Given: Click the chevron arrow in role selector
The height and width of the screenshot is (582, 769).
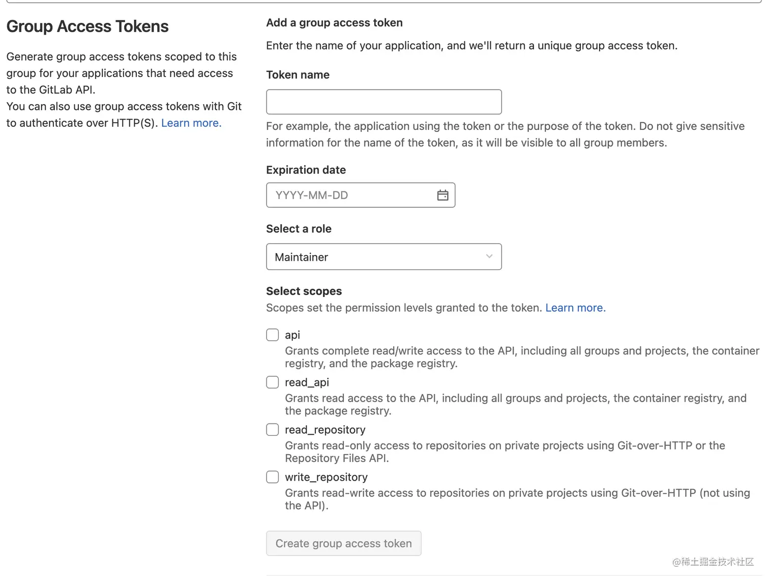Looking at the screenshot, I should [489, 257].
